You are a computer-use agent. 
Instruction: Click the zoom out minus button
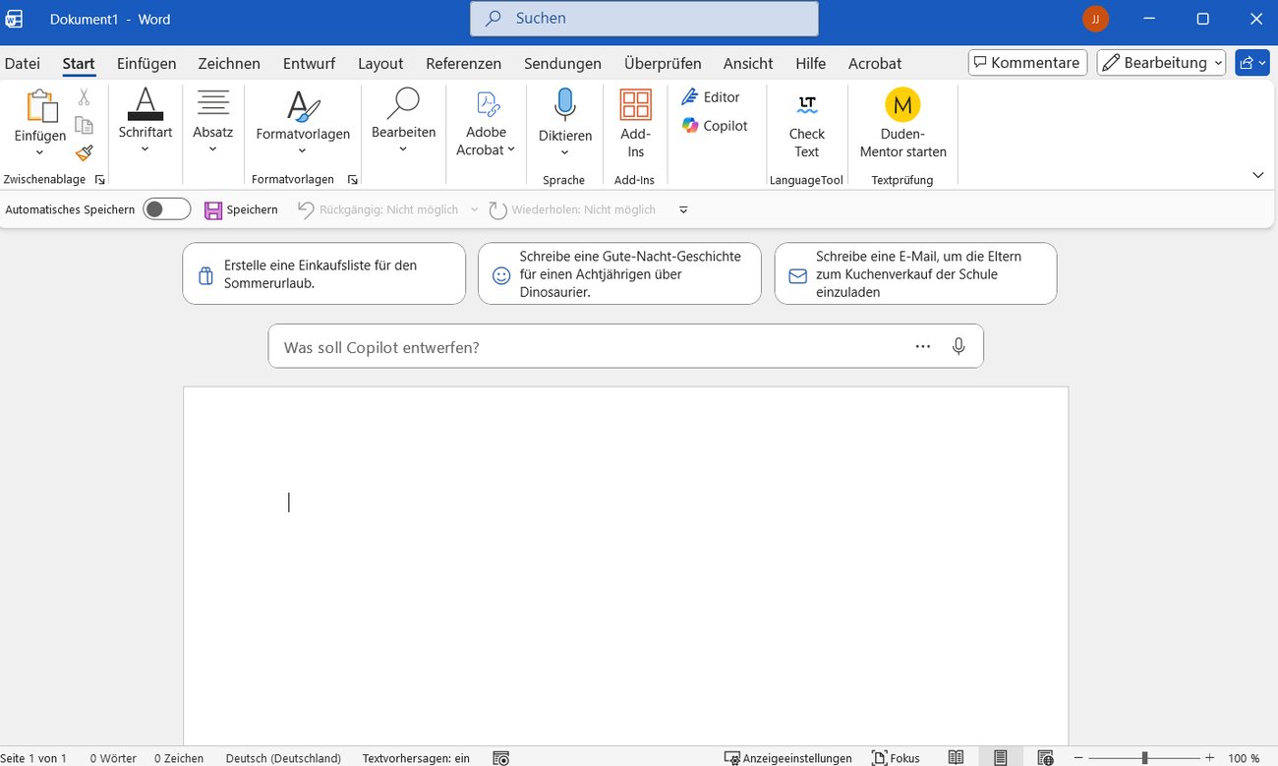(1078, 758)
